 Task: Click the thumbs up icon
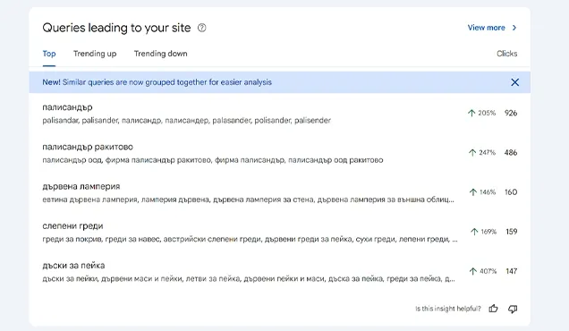[493, 309]
